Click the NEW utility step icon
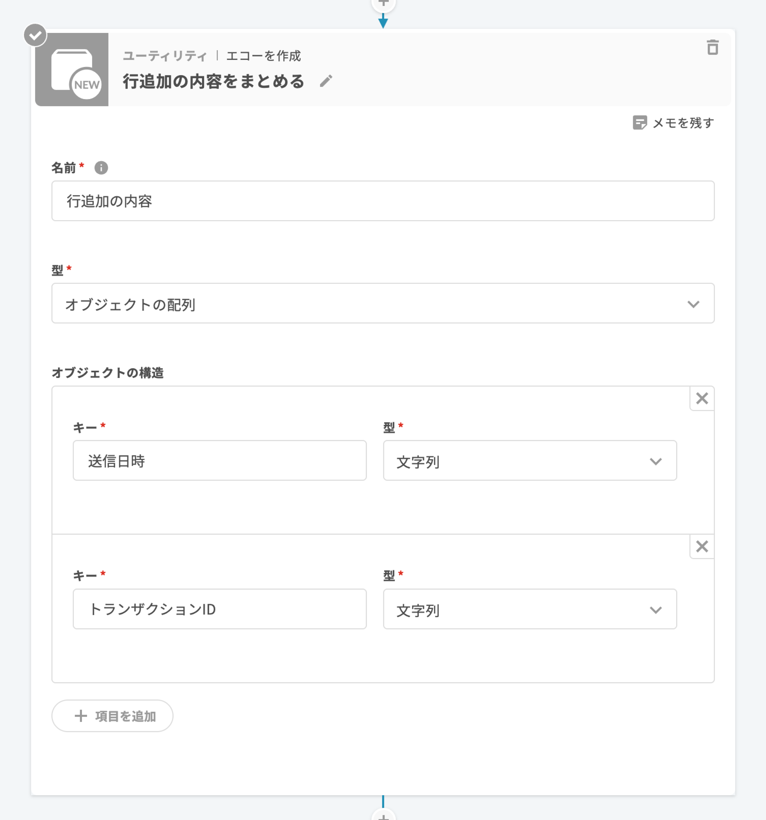This screenshot has width=766, height=820. point(72,70)
